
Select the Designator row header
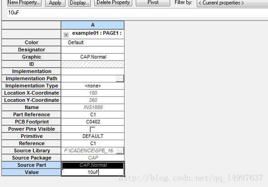tap(31, 50)
